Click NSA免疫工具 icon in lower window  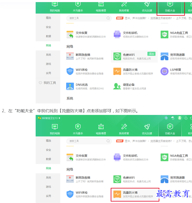point(164,157)
